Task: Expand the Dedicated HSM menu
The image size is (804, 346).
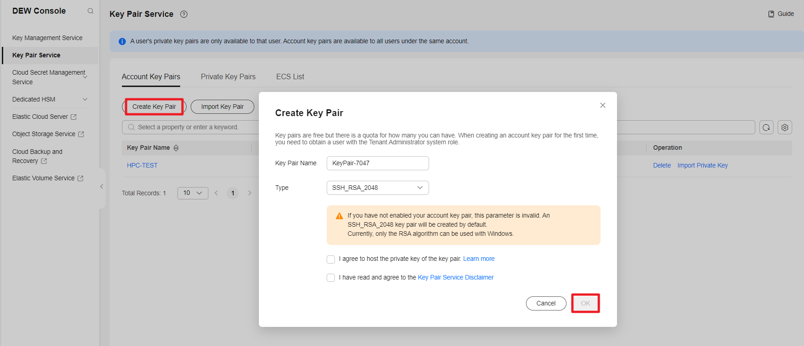Action: pos(85,99)
